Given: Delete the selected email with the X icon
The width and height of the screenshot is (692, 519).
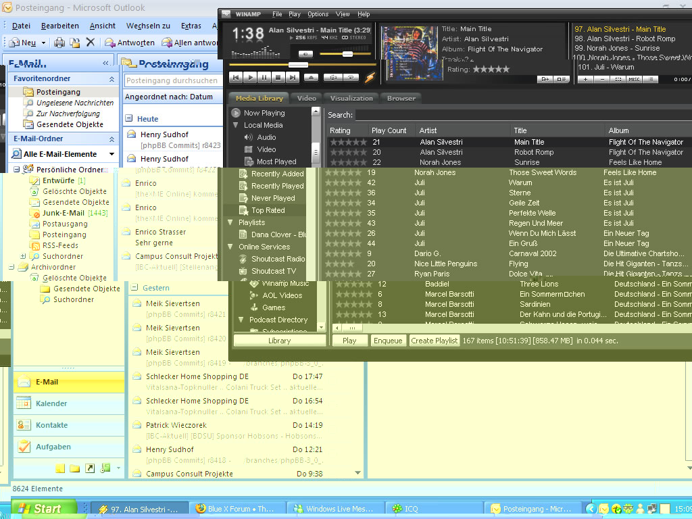Looking at the screenshot, I should click(x=91, y=43).
